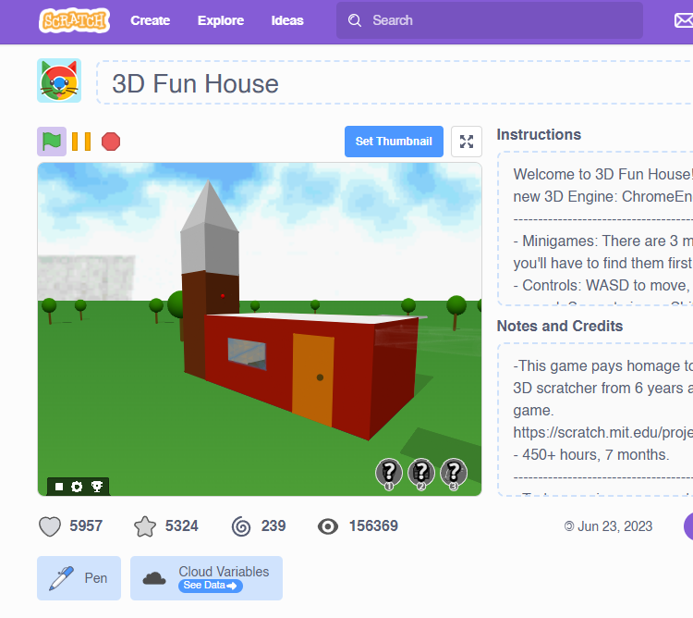The width and height of the screenshot is (693, 618).
Task: Click the Pen extension chip
Action: tap(79, 578)
